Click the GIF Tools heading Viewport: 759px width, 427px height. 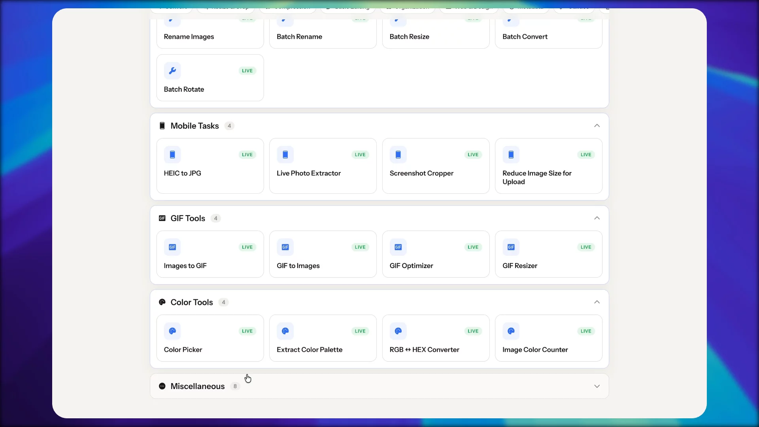[x=188, y=218]
